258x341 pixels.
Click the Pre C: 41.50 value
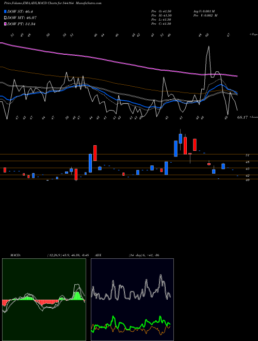(162, 24)
